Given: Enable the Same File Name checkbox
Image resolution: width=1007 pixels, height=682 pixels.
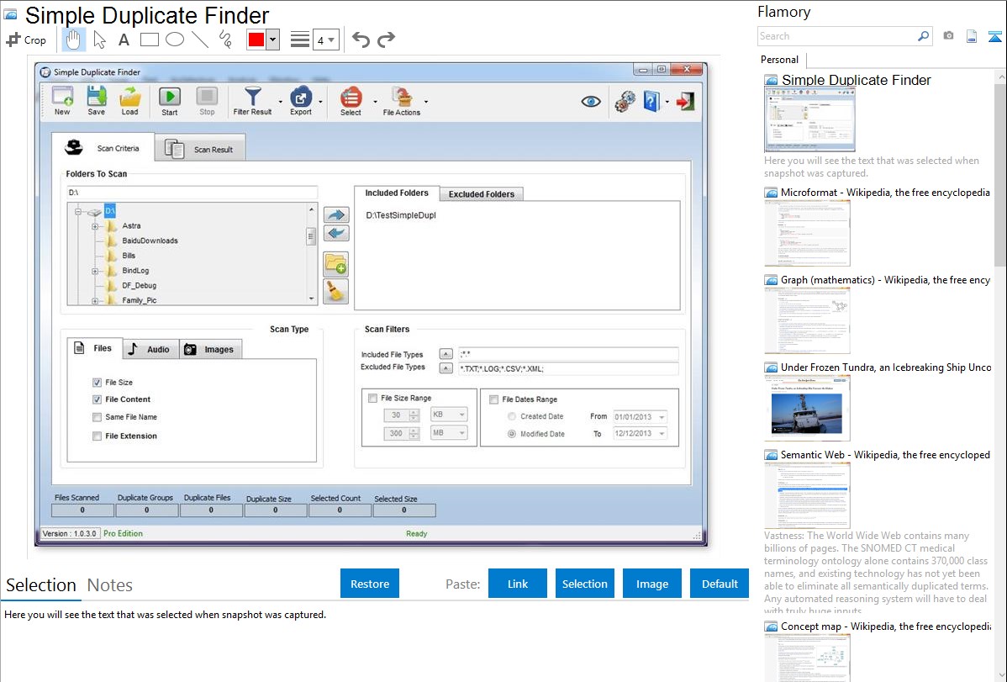Looking at the screenshot, I should (97, 417).
